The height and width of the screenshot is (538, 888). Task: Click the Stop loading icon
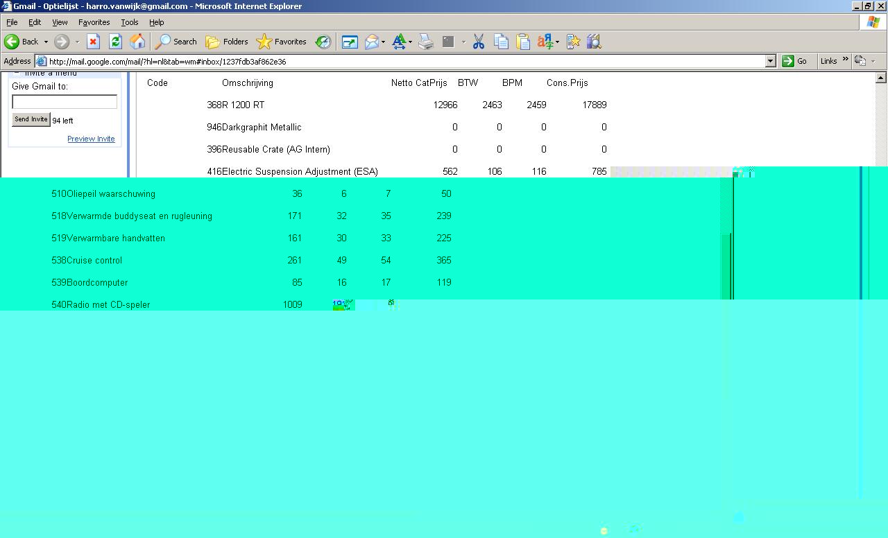93,42
